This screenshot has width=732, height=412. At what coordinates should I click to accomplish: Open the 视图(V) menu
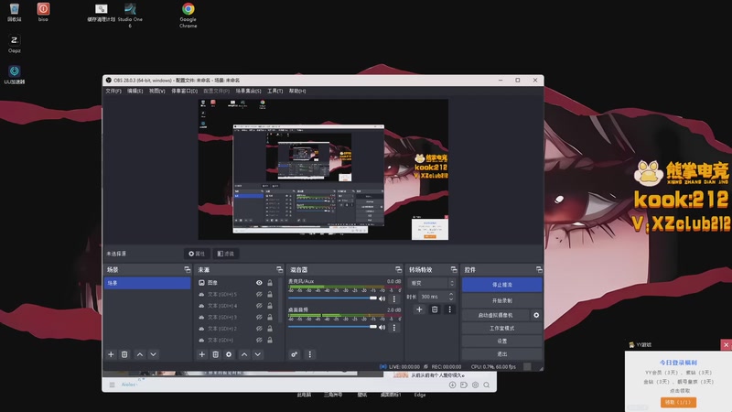tap(156, 91)
